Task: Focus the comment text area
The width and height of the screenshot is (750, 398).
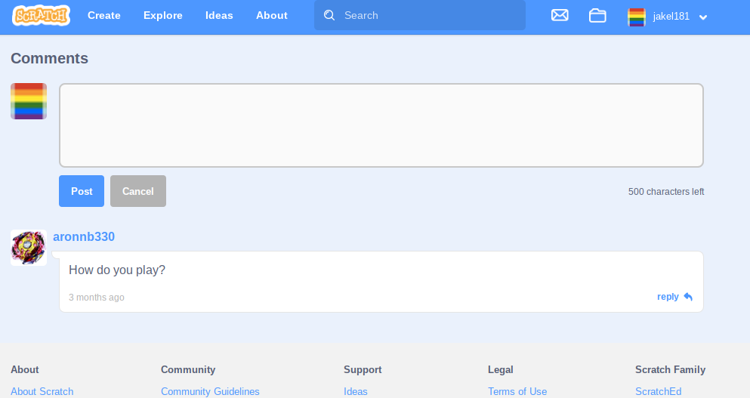Action: 381,125
